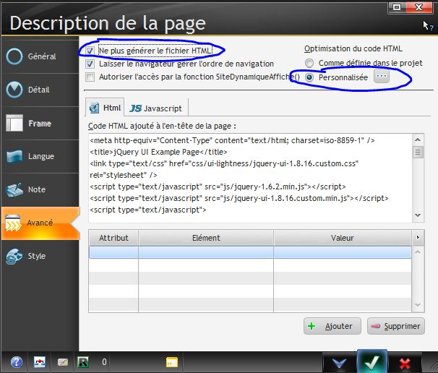Validate the dialog with the green checkmark
Screen dimensions: 438x373
coord(372,361)
